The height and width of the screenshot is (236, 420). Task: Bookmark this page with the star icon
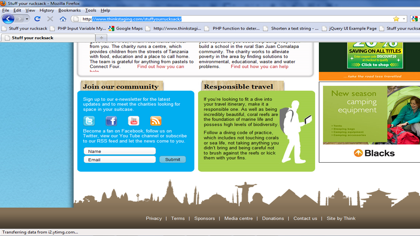396,19
